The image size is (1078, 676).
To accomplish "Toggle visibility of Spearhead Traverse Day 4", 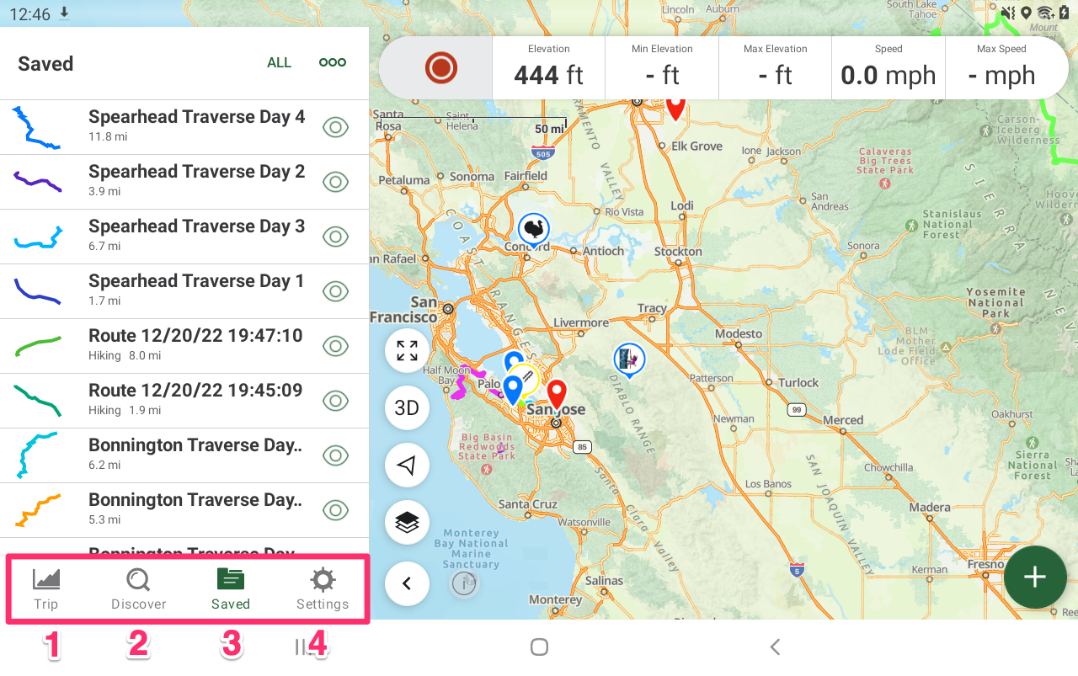I will (336, 128).
